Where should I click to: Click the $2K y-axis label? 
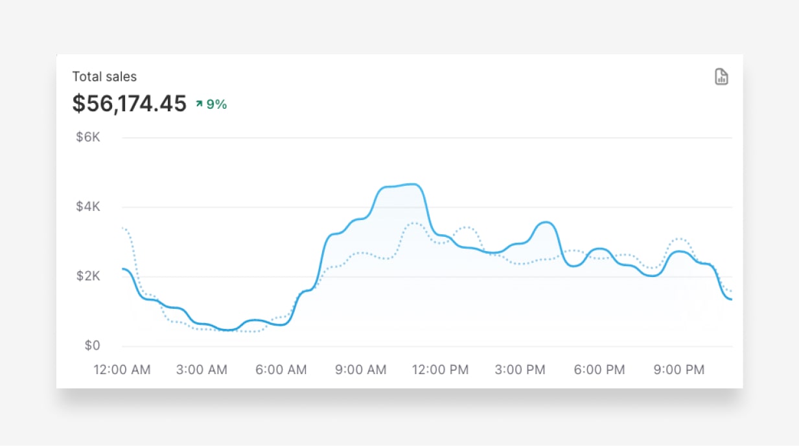[x=87, y=276]
